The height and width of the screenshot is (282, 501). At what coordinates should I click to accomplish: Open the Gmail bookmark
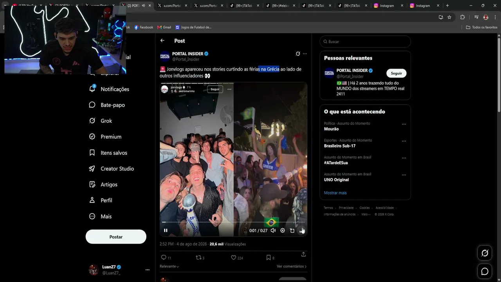point(164,27)
